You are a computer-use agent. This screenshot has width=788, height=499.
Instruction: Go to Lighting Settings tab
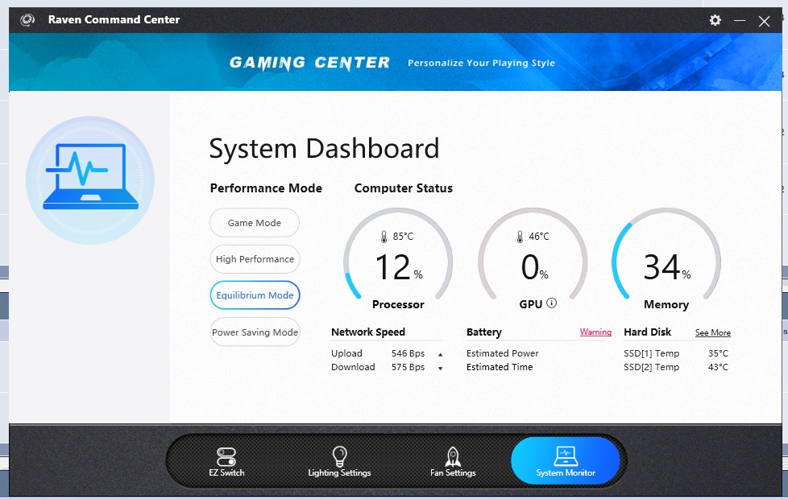click(339, 462)
